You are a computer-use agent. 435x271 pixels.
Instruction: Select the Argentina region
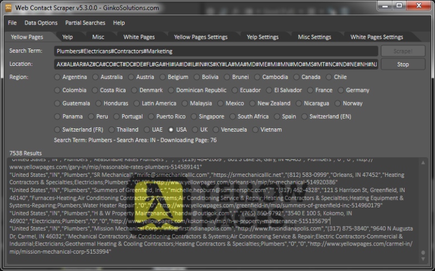(x=71, y=77)
